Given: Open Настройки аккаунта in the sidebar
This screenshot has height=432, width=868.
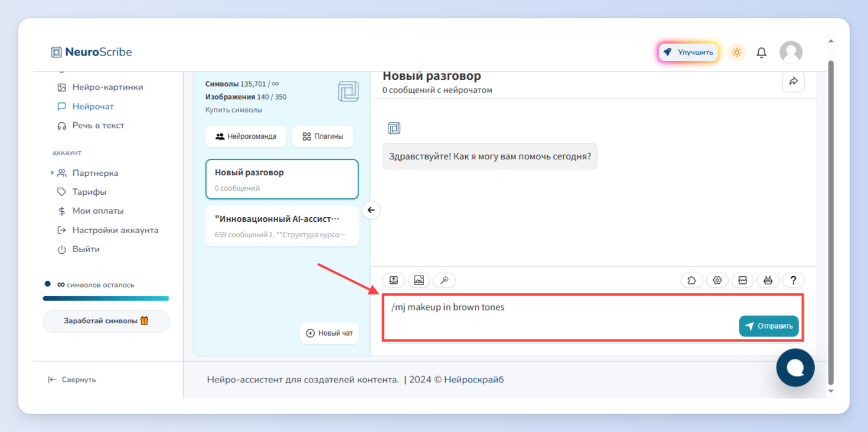Looking at the screenshot, I should (x=107, y=230).
